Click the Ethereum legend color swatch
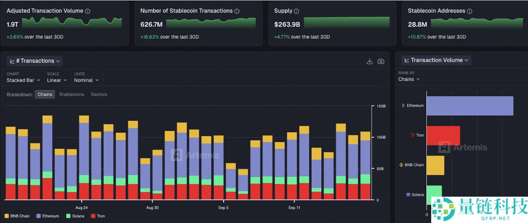 coord(39,216)
